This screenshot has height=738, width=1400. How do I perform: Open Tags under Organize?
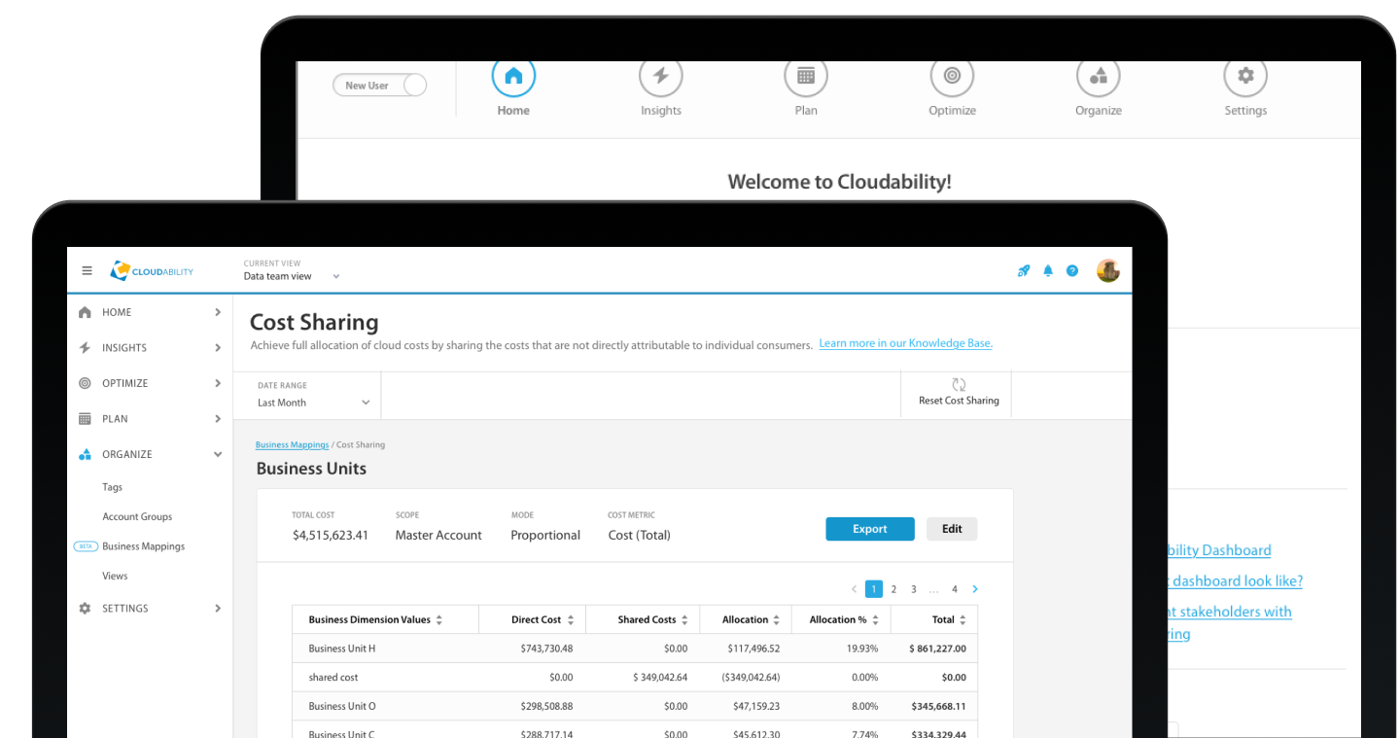point(113,487)
